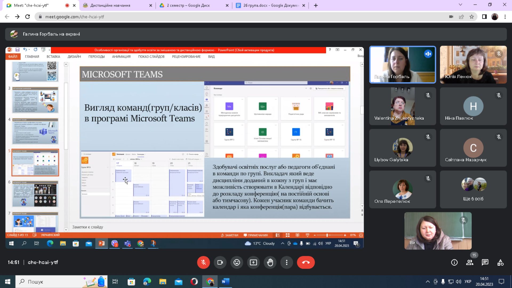
Task: Open Task View on taskbar
Action: point(115,282)
